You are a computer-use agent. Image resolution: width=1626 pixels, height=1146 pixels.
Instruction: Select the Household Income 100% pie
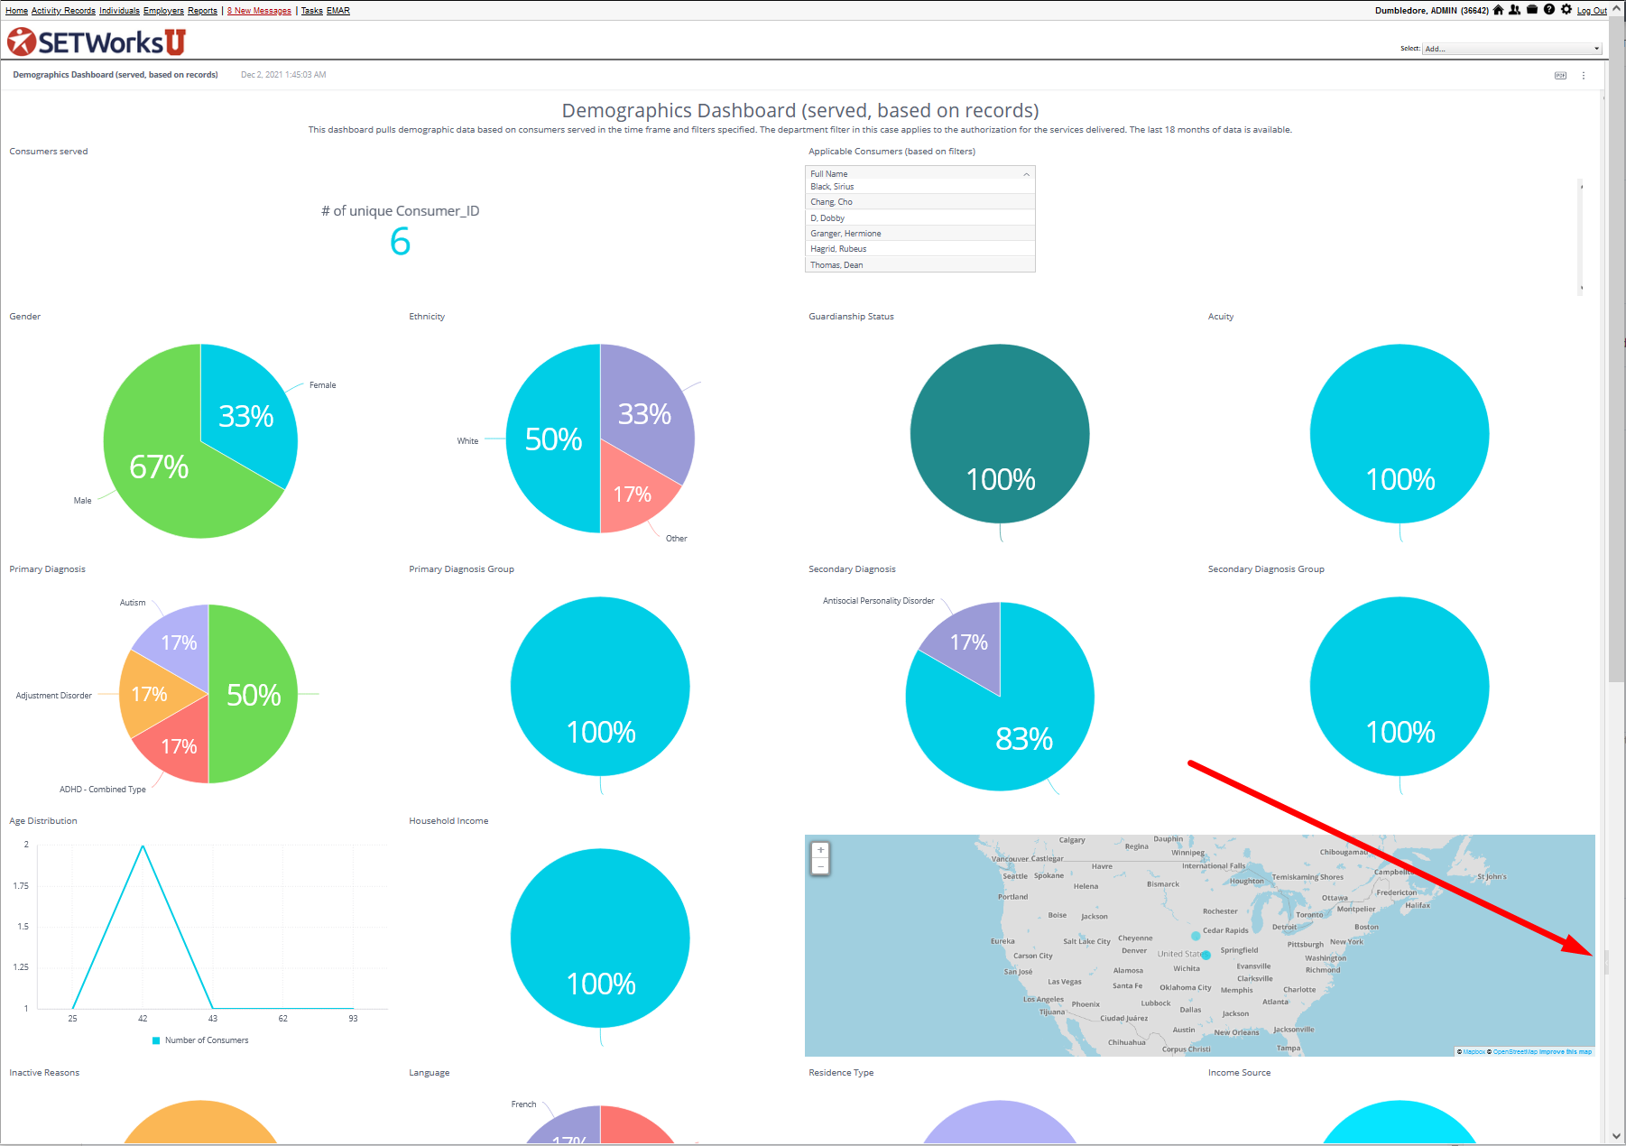[600, 938]
